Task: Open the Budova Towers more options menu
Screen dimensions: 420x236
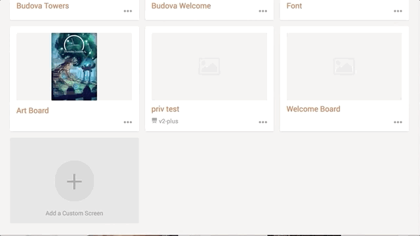Action: (x=128, y=11)
